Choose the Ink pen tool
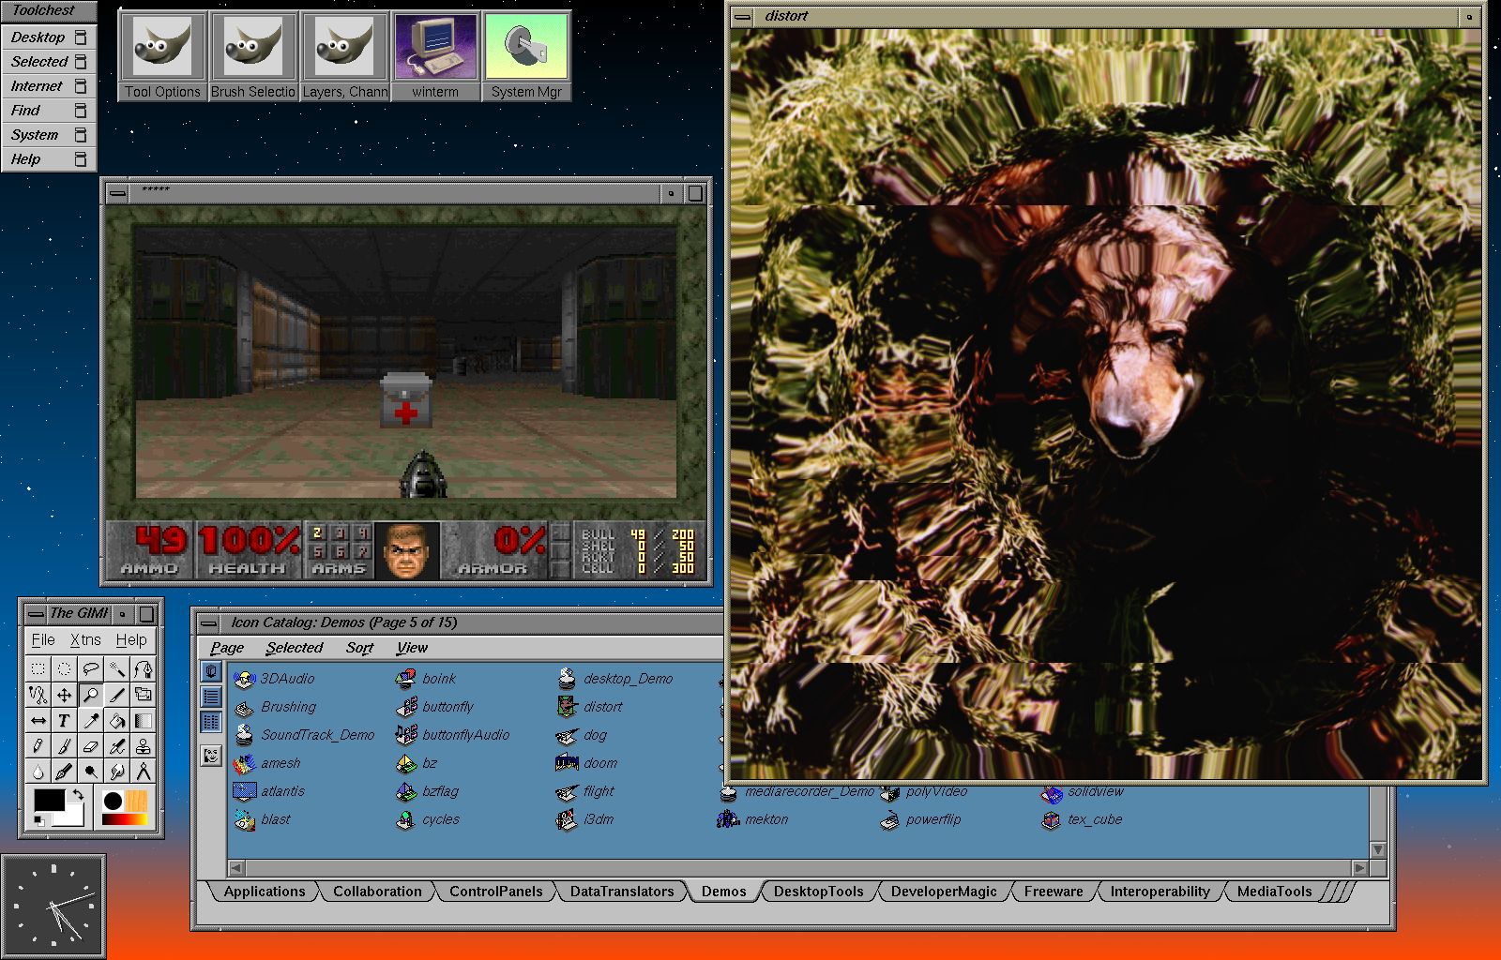 pyautogui.click(x=64, y=772)
